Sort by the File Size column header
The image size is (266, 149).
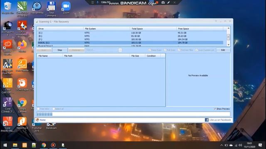[138, 56]
